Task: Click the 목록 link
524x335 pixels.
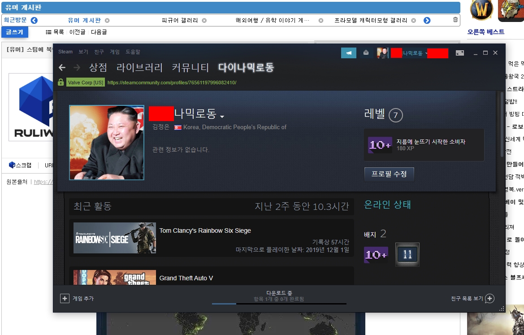Action: (55, 32)
